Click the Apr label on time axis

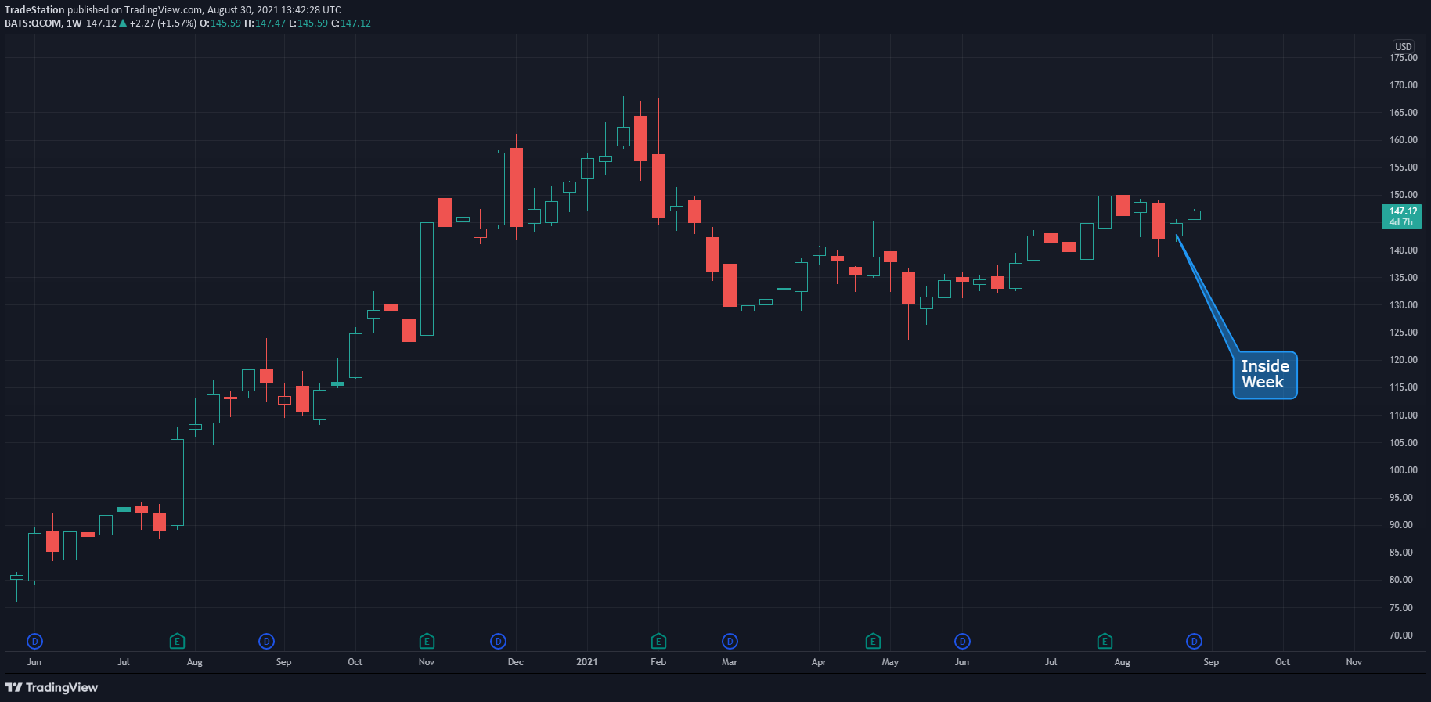point(819,662)
